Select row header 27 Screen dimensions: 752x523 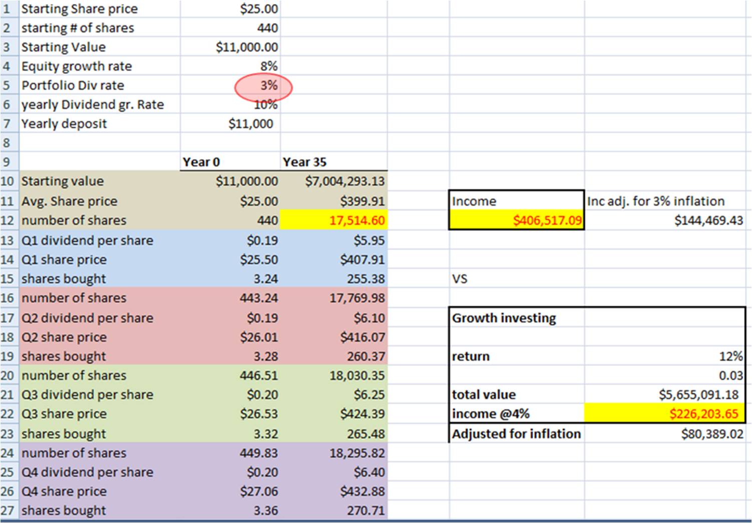(x=9, y=511)
